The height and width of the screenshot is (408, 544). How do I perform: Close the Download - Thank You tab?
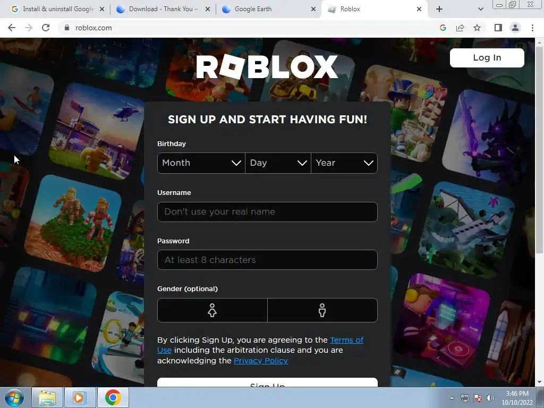(x=208, y=10)
